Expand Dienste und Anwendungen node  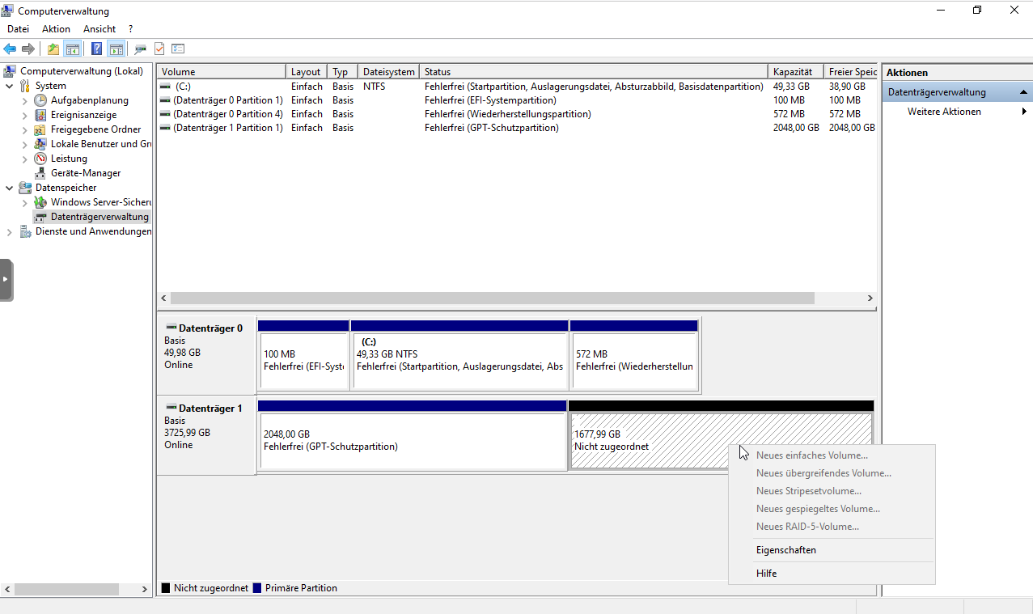point(10,231)
